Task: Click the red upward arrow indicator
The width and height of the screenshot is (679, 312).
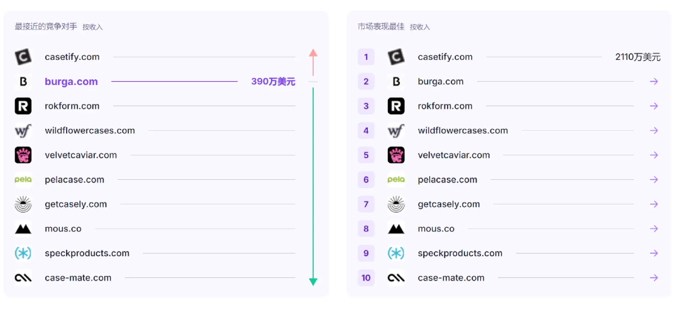Action: 313,55
